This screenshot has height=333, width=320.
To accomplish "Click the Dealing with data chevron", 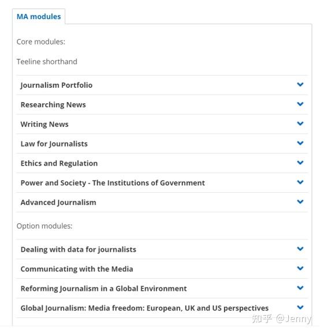I will pyautogui.click(x=300, y=249).
